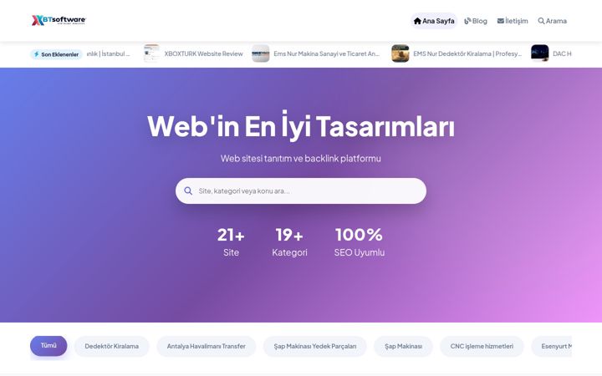The image size is (602, 376).
Task: Open the XBOXTURK Website Review link
Action: 203,53
